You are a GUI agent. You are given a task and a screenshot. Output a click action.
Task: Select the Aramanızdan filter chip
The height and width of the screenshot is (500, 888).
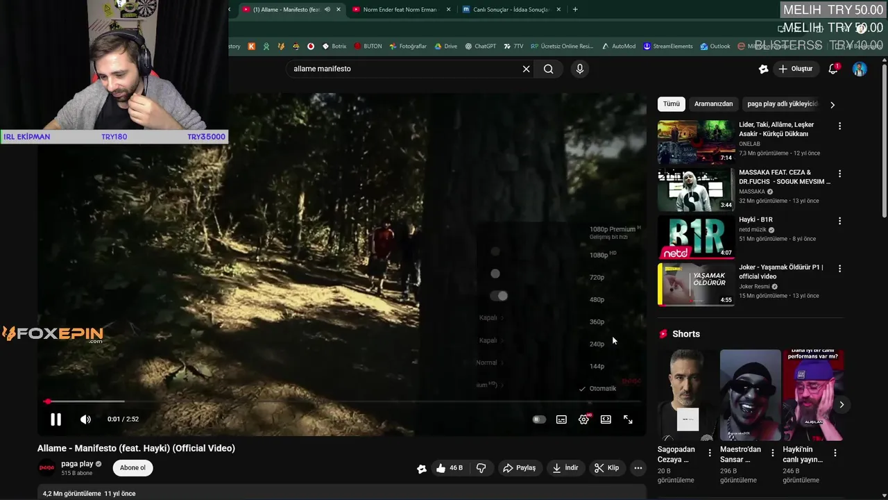(713, 103)
